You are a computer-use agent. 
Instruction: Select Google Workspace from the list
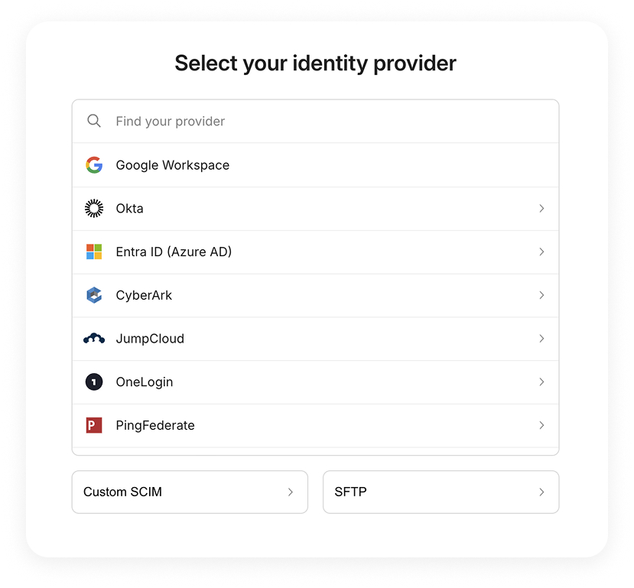[173, 165]
